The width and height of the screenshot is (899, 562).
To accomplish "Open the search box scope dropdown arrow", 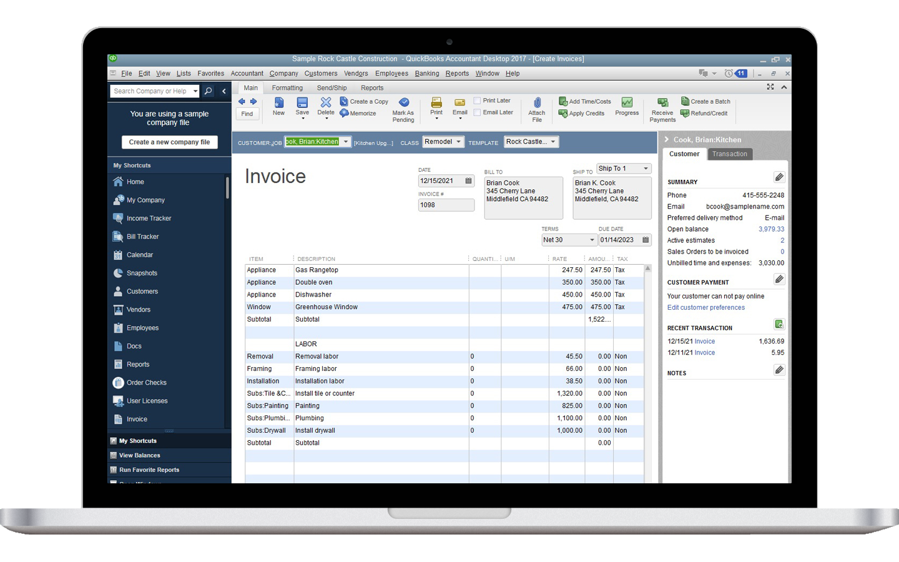I will [x=195, y=91].
